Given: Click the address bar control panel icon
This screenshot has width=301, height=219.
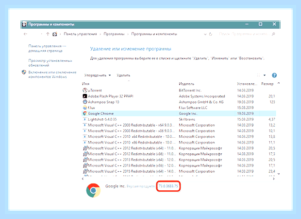Looking at the screenshot, I should click(55, 34).
